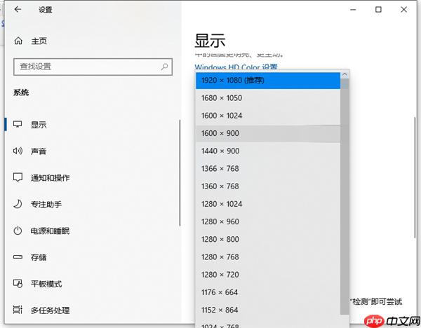
Task: Click the resolution list scroll-up arrow
Action: pos(345,74)
